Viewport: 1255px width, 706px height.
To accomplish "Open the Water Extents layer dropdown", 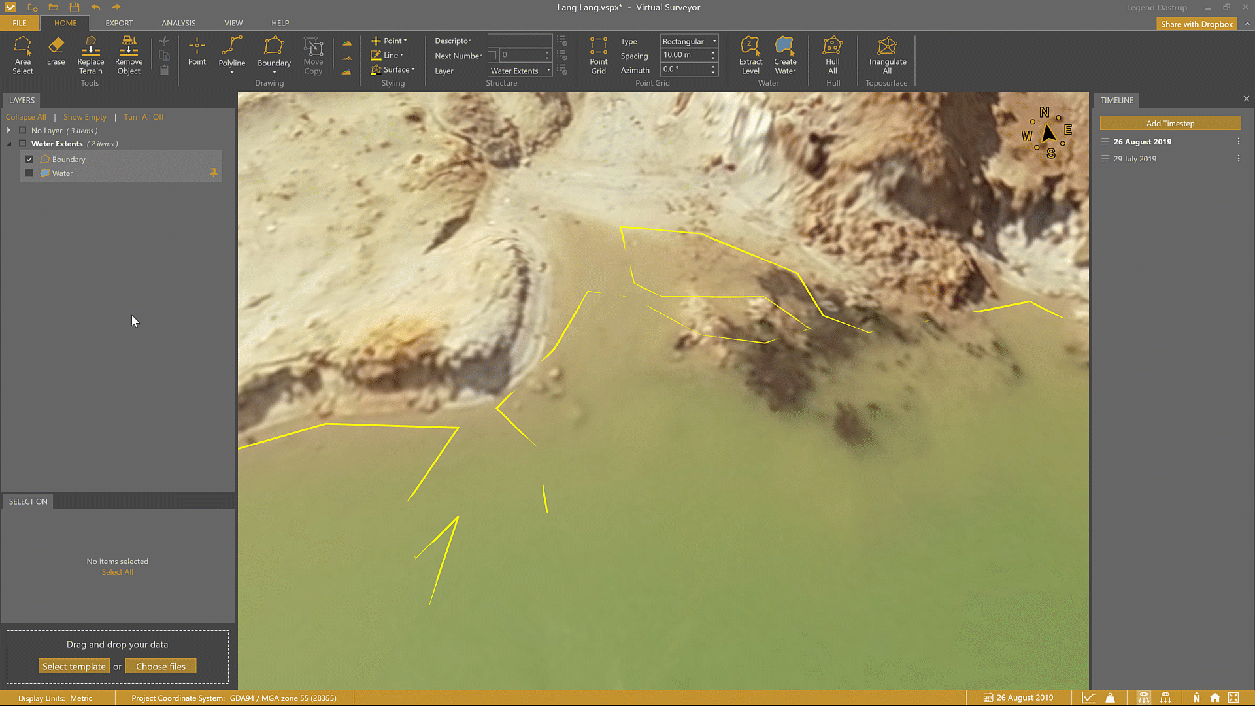I will click(520, 71).
